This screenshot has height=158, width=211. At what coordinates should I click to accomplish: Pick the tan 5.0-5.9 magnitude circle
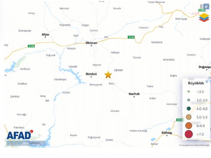[x=189, y=117]
